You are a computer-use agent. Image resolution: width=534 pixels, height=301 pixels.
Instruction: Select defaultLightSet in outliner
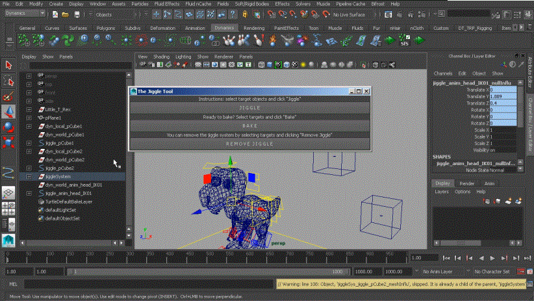click(60, 210)
